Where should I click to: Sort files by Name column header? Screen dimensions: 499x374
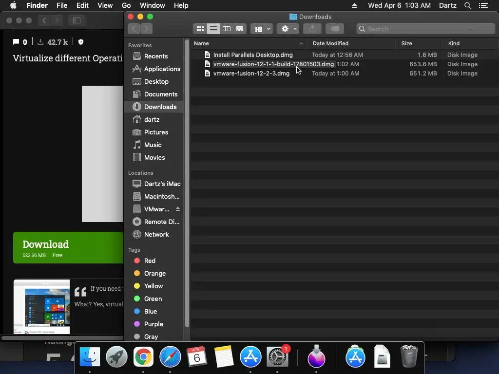[x=249, y=43]
